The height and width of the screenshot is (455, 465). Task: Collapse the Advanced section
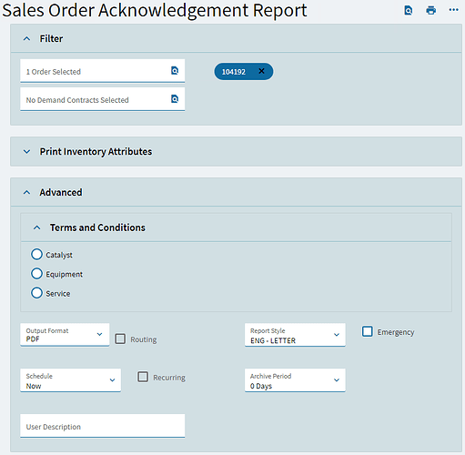point(26,192)
